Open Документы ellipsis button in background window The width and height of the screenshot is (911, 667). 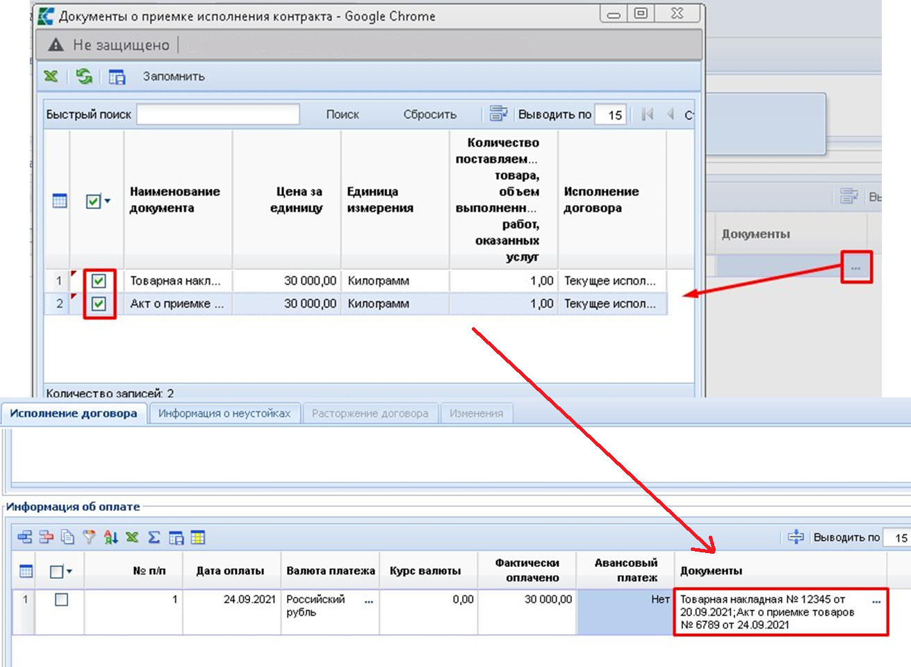856,267
